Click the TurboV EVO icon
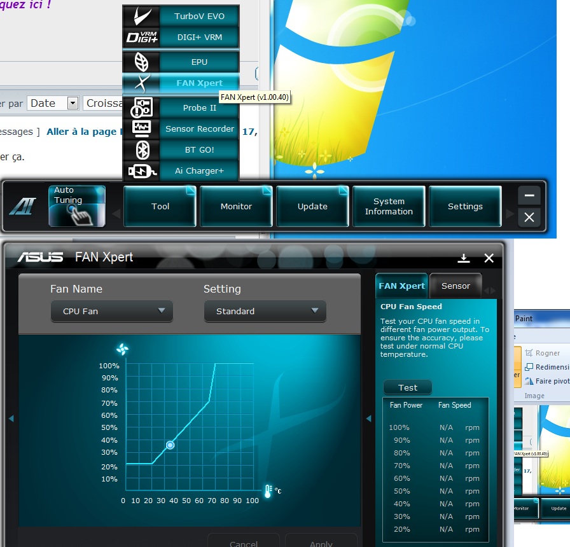Screen dimensions: 570x547 click(x=140, y=16)
